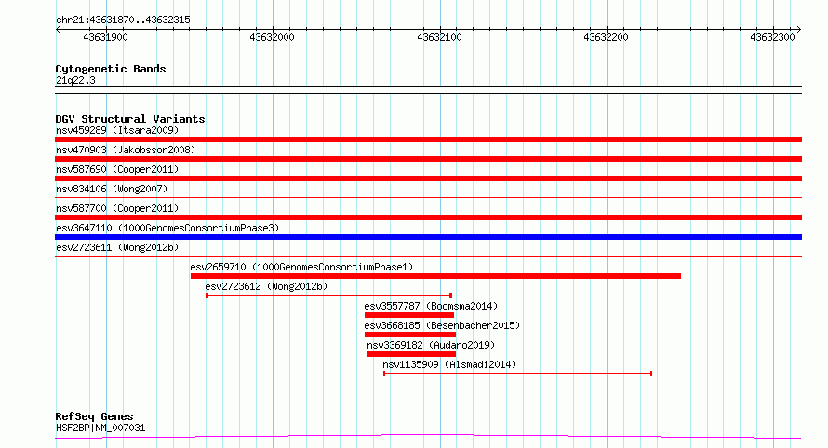Screen dimensions: 828x448
Task: Click ruler position 43632100
Action: 439,37
